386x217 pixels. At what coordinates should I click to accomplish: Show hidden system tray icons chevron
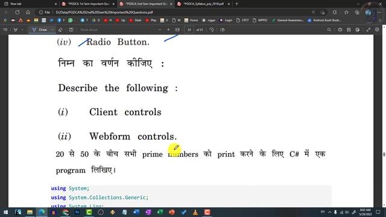pos(330,212)
